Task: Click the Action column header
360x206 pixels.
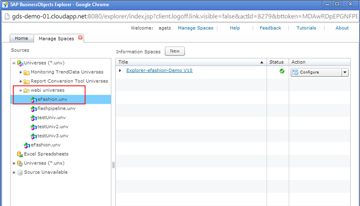Action: pos(319,62)
